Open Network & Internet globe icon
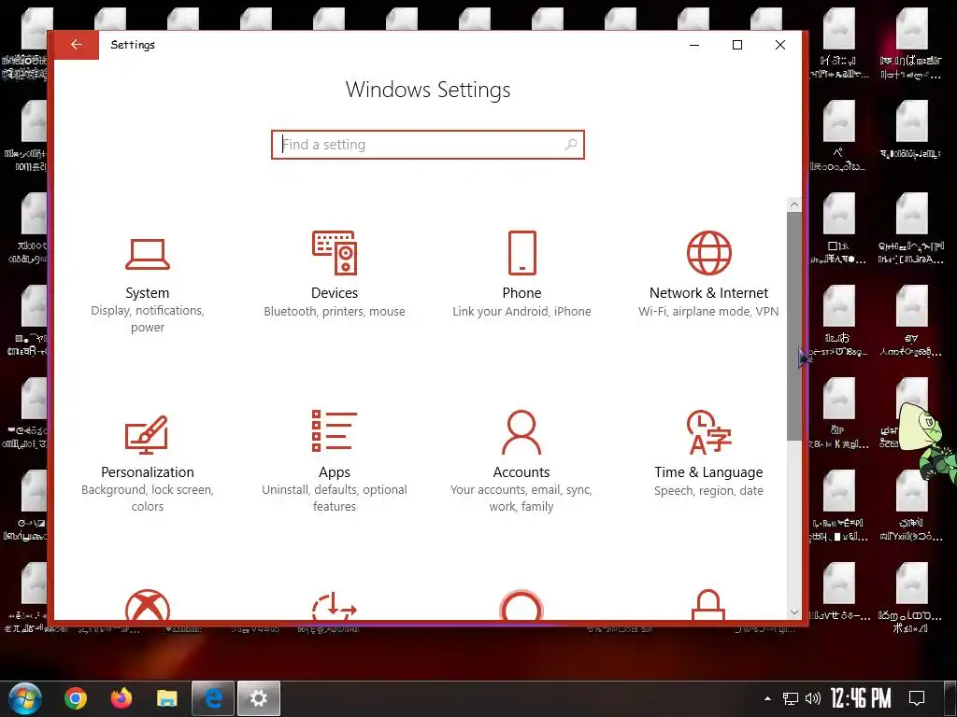 [x=708, y=252]
